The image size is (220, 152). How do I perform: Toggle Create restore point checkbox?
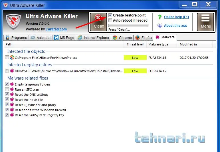point(110,15)
